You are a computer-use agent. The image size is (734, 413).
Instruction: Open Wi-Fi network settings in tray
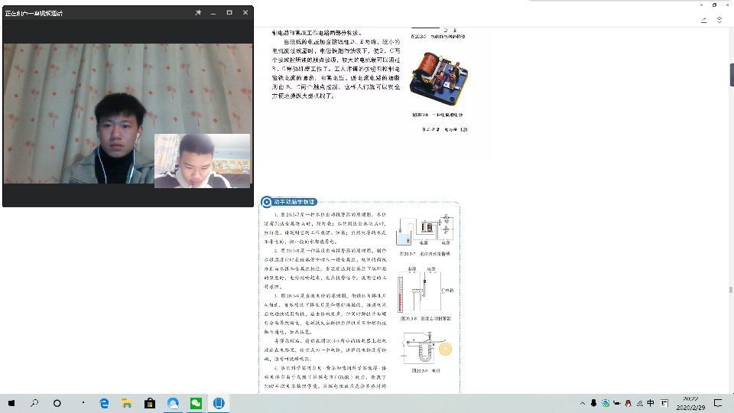[639, 403]
